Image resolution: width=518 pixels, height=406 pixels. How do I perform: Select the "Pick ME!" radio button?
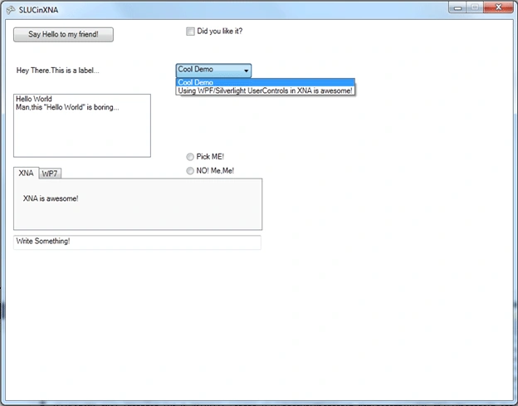(190, 157)
